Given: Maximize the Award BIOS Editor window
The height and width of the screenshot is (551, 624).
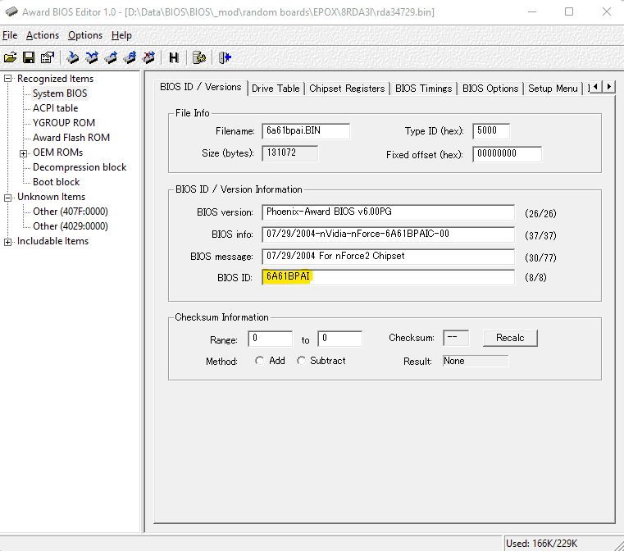Looking at the screenshot, I should (569, 12).
